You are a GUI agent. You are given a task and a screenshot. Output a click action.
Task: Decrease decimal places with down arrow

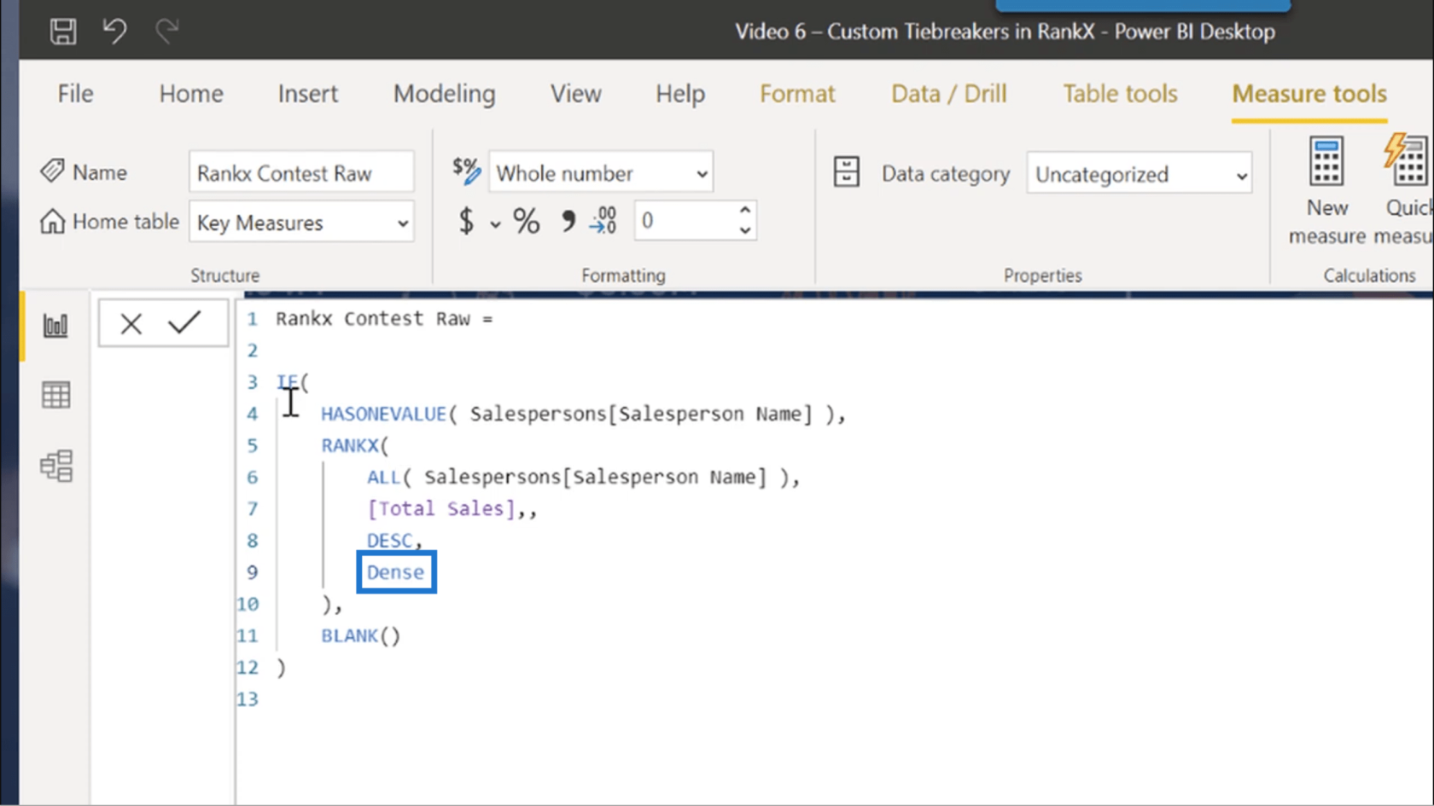point(745,231)
